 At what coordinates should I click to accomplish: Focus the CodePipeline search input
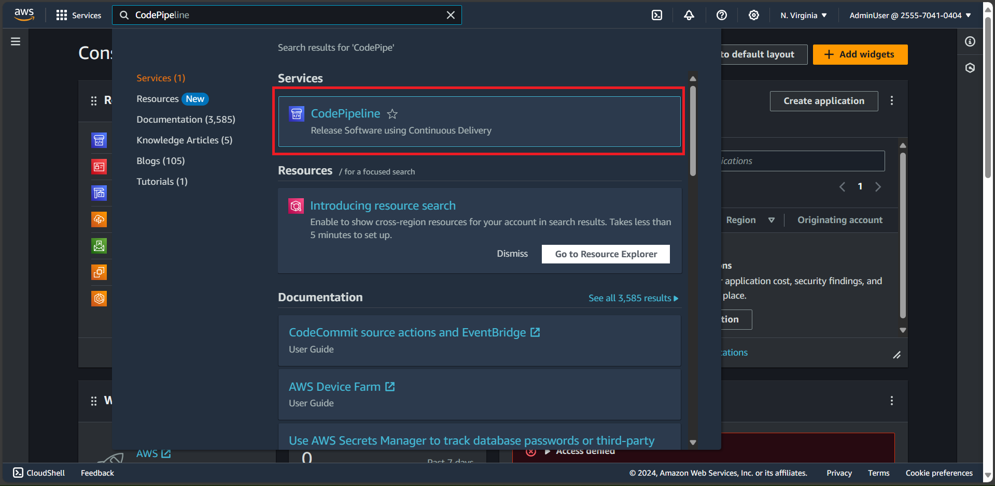[x=287, y=15]
